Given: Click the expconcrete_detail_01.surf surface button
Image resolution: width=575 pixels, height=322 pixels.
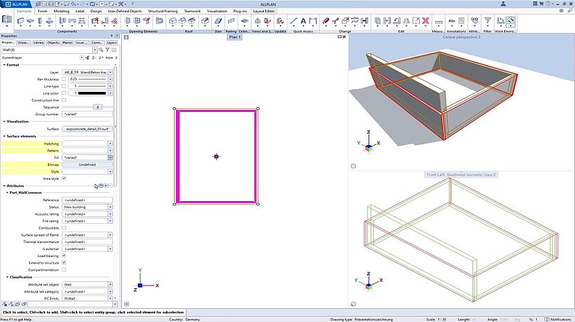Looking at the screenshot, I should 87,129.
